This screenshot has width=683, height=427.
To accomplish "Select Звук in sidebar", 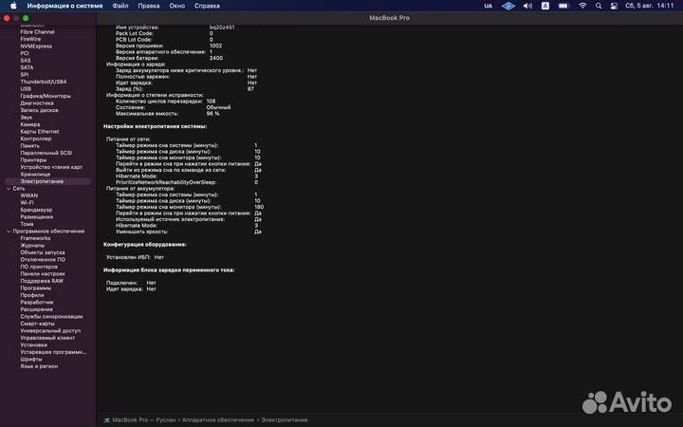I will pyautogui.click(x=27, y=118).
